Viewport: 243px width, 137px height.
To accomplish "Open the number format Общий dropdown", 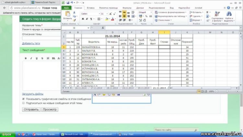I will [x=151, y=12].
